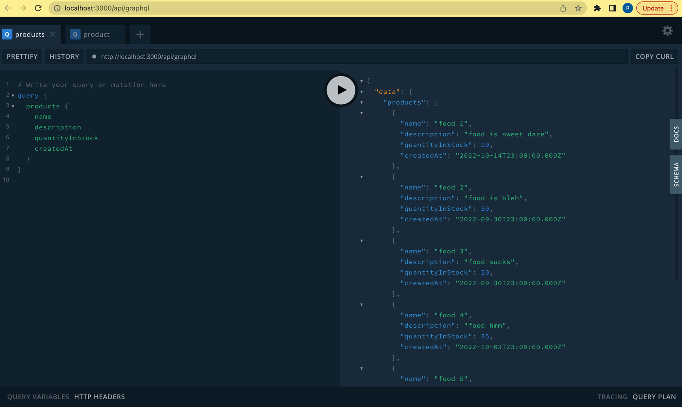Image resolution: width=682 pixels, height=407 pixels.
Task: Collapse the "products" response array
Action: point(361,102)
